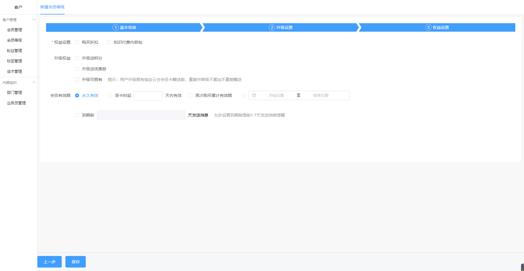Enable the 到期前 reminder checkbox
The image size is (524, 271).
[x=77, y=115]
